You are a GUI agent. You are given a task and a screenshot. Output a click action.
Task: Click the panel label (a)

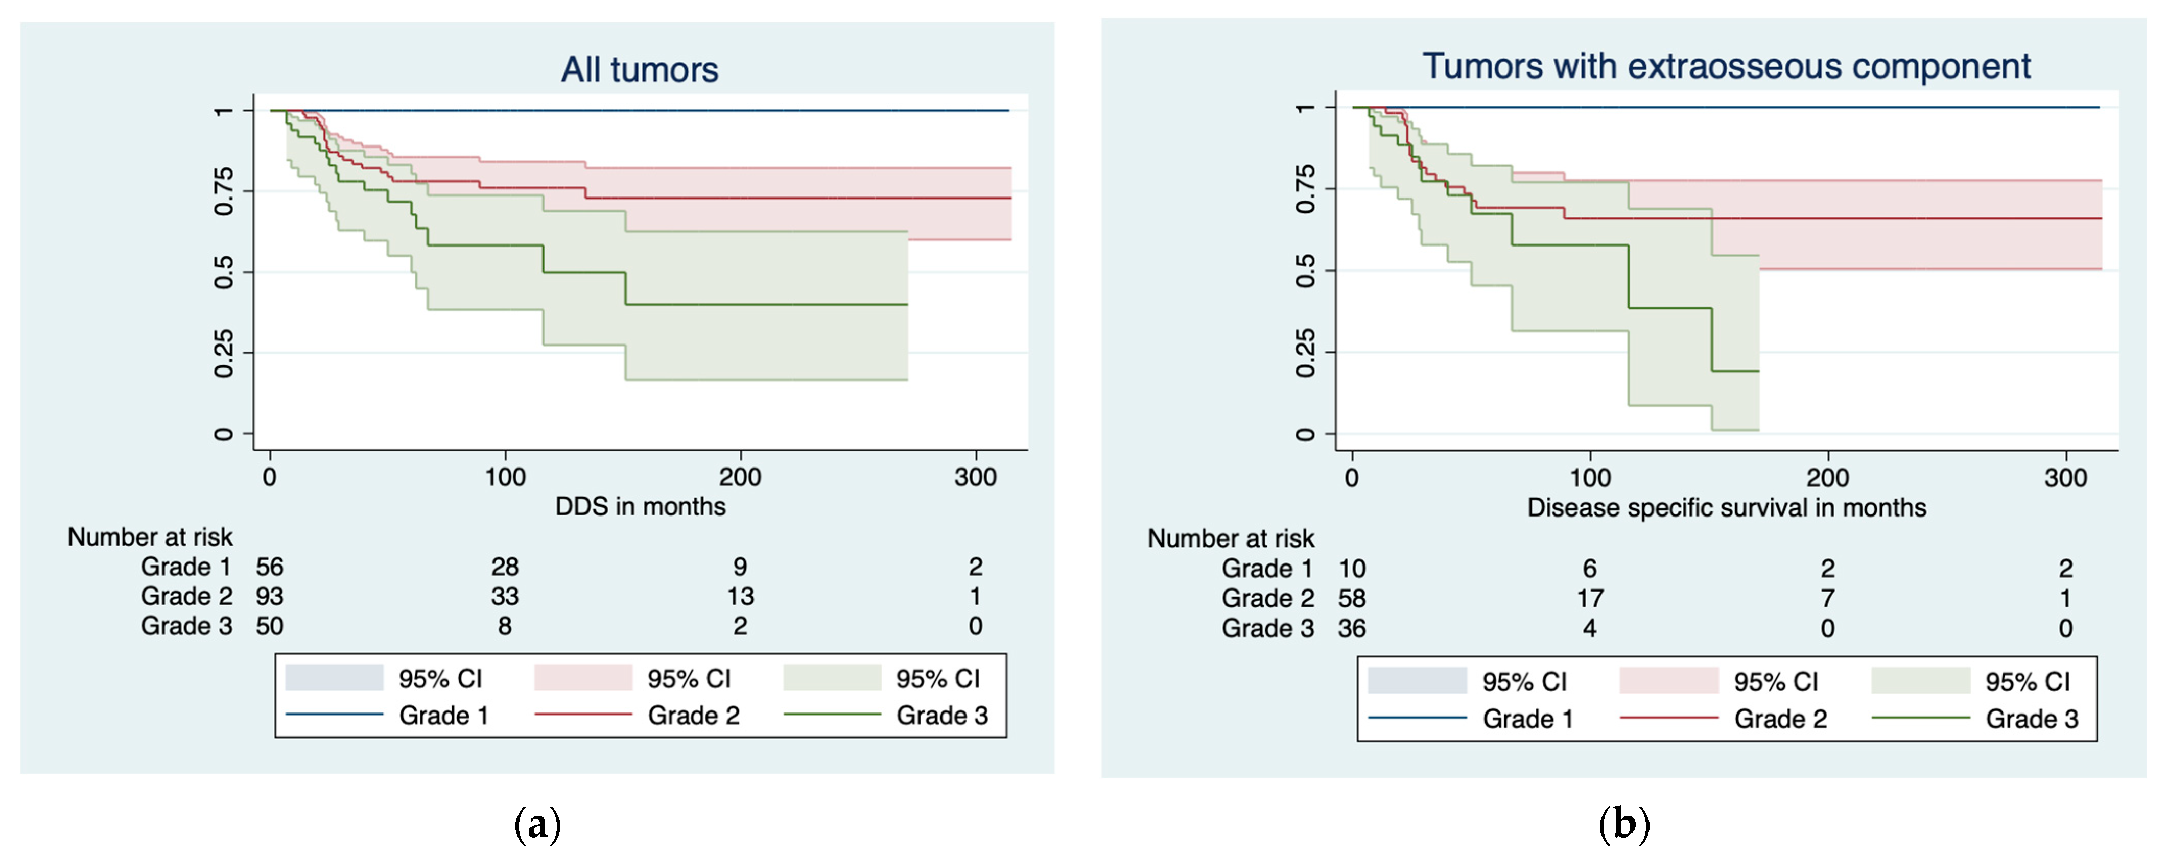(x=537, y=824)
